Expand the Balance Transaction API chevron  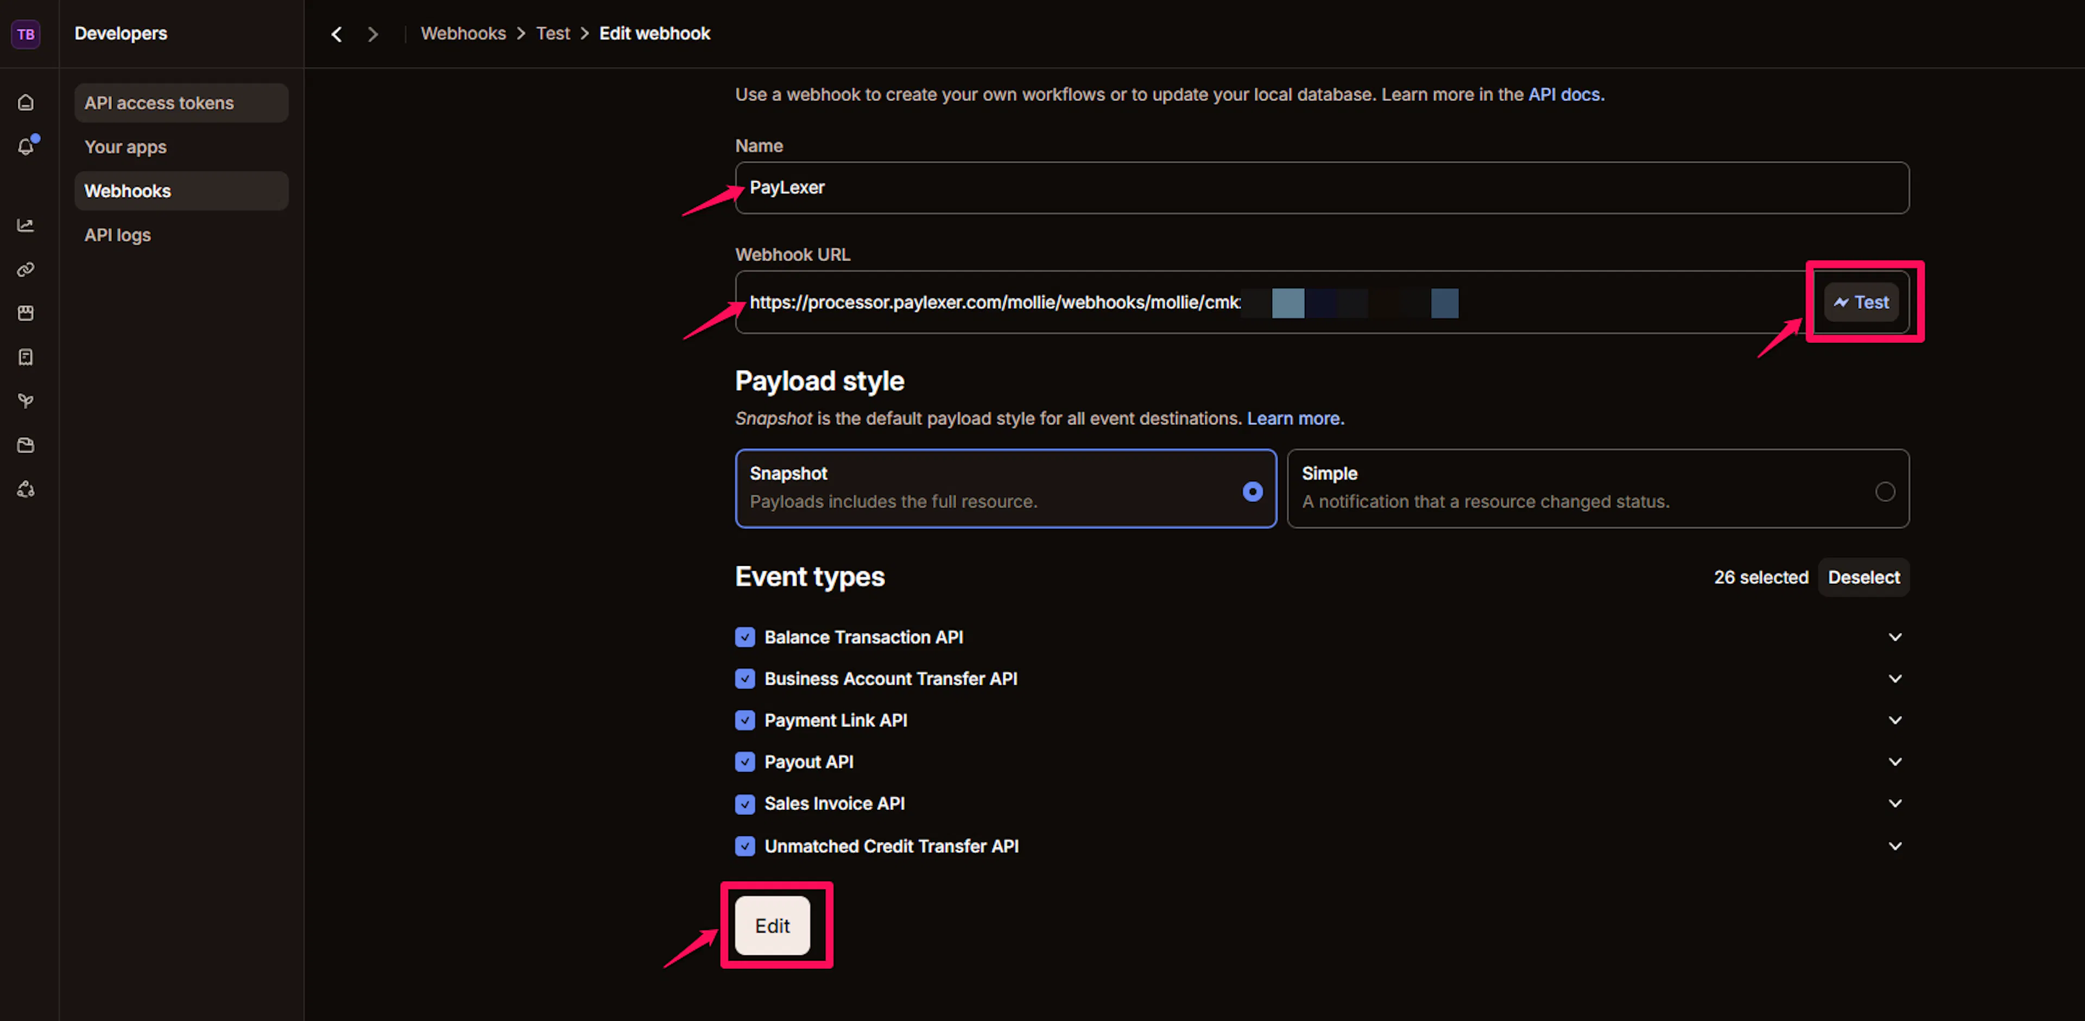click(x=1895, y=637)
